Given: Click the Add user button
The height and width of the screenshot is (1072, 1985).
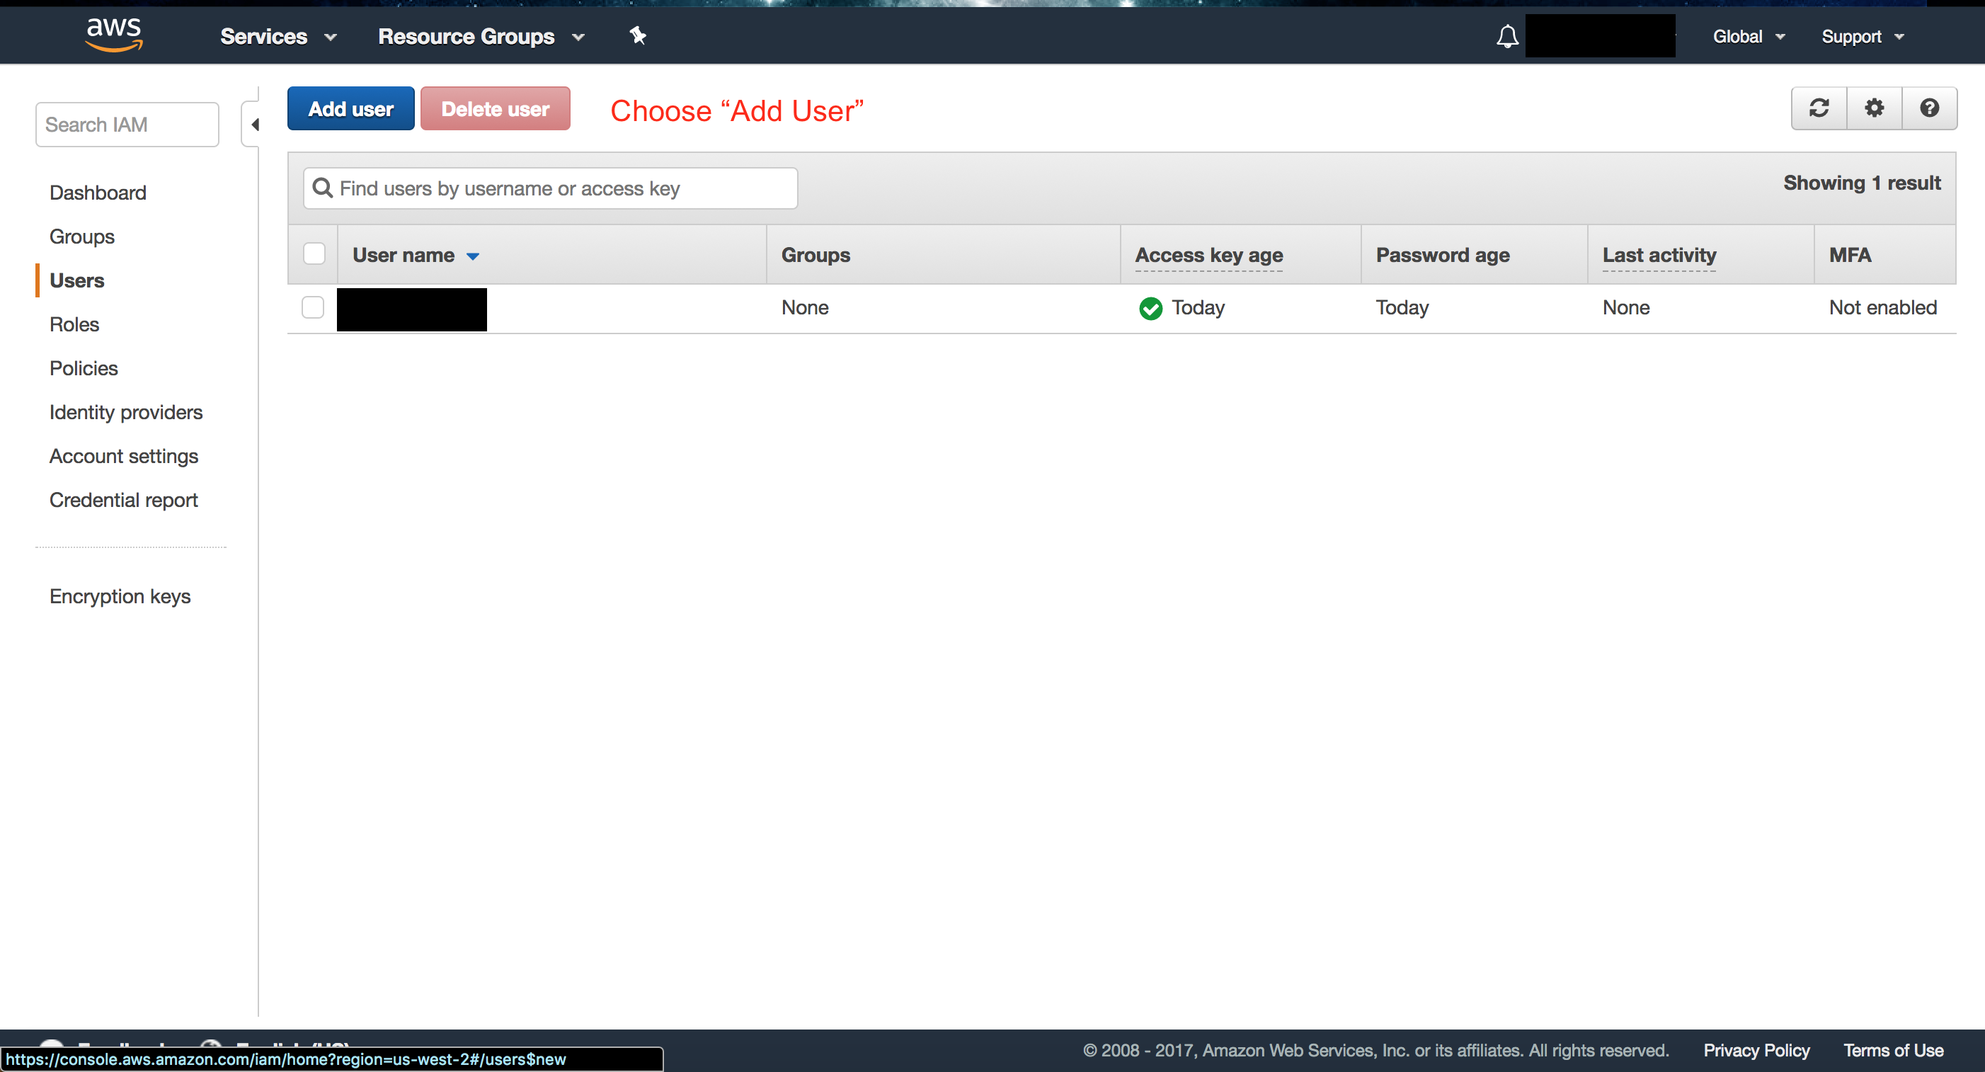Looking at the screenshot, I should (x=350, y=108).
